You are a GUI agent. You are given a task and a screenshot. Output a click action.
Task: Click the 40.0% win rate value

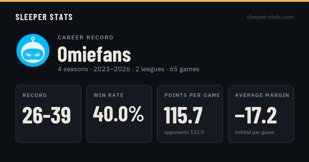pyautogui.click(x=118, y=114)
